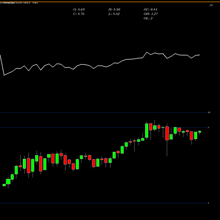Click the close price value "C: 8.76"
The width and height of the screenshot is (220, 220).
click(x=79, y=14)
